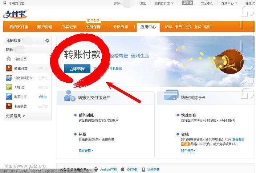Image resolution: width=256 pixels, height=173 pixels.
Task: Click the 收款主页 sidebar icon
Action: tap(9, 97)
